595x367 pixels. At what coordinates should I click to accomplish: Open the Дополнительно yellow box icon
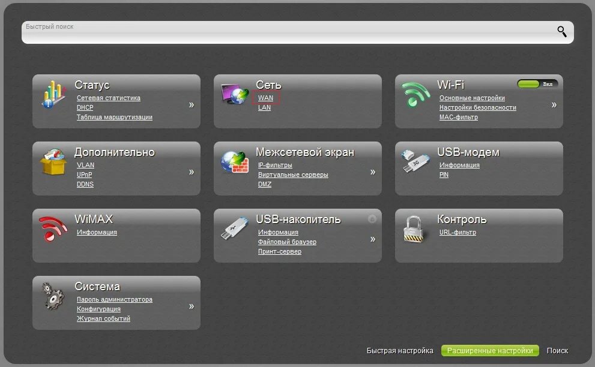coord(53,162)
